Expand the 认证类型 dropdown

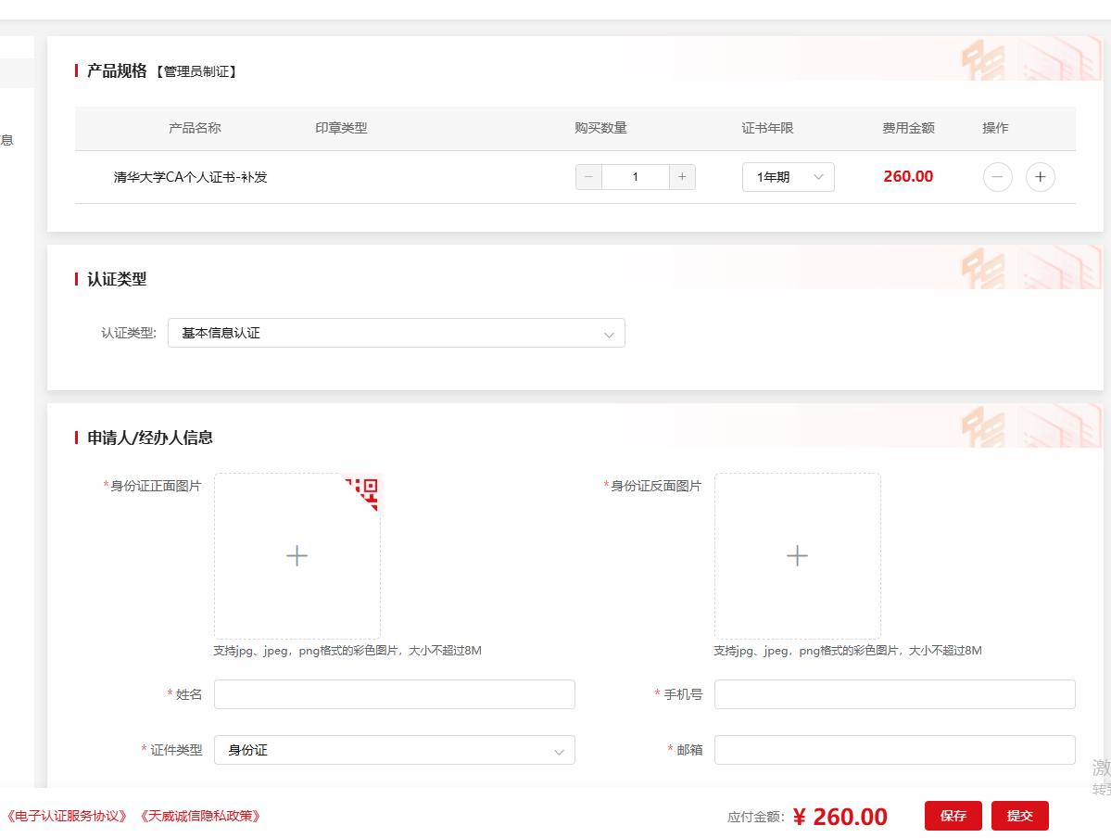coord(396,333)
